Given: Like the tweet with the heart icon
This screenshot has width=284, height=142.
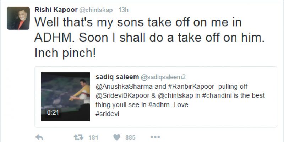Looking at the screenshot, I should point(117,137).
